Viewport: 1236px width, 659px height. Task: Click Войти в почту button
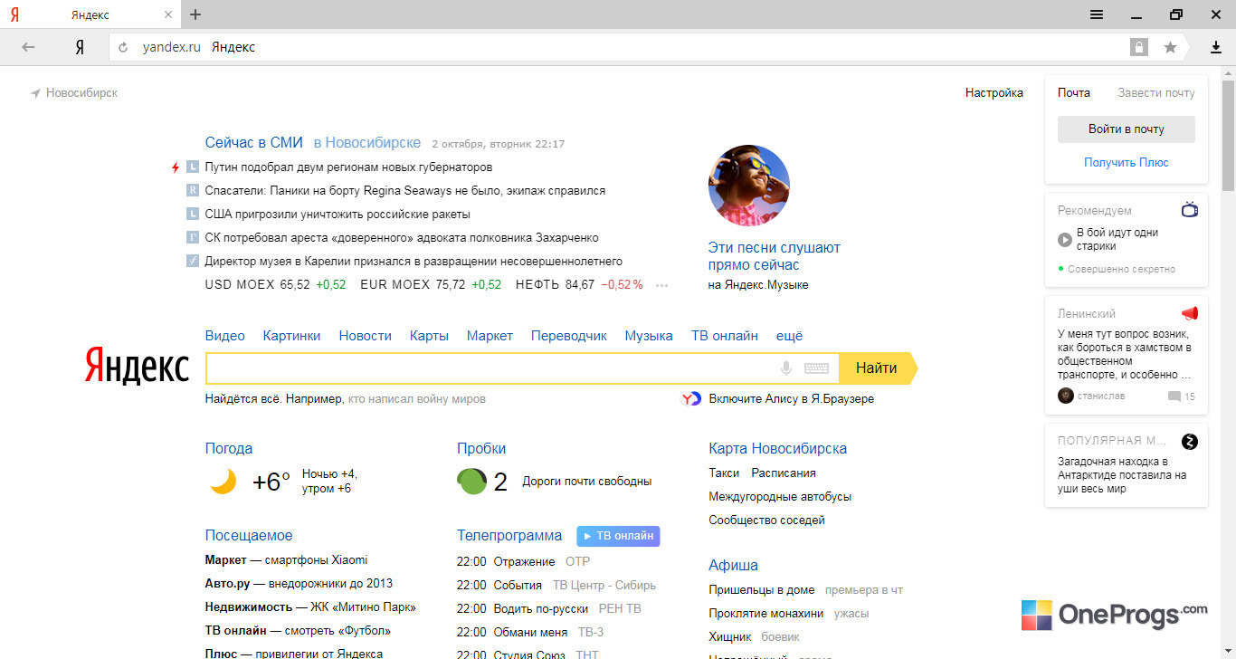pos(1127,129)
